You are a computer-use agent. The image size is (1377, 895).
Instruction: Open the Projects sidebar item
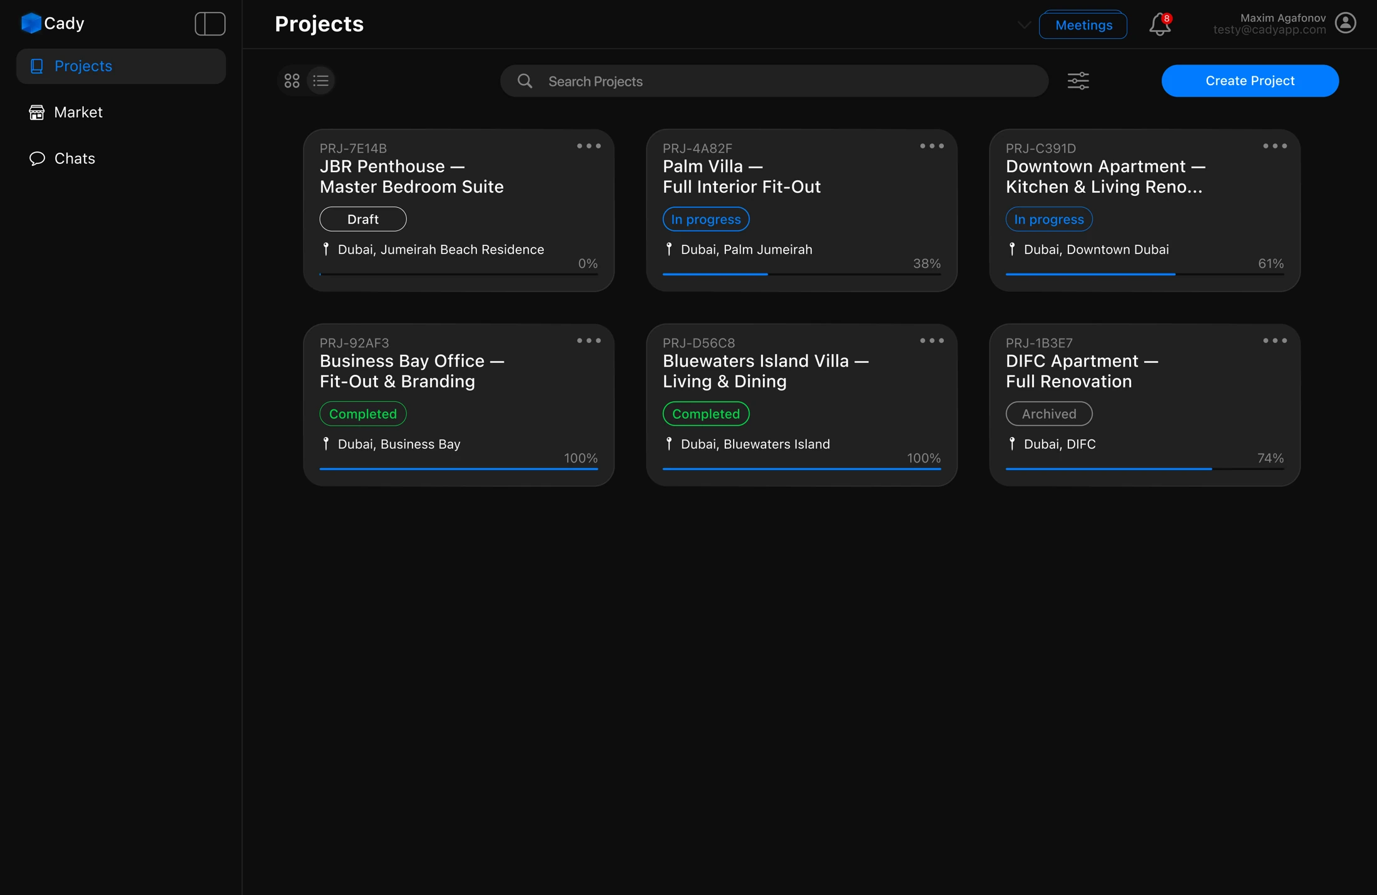[121, 66]
